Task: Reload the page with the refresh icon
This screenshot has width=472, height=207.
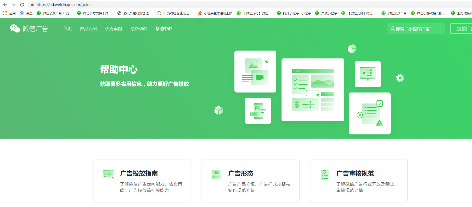Action: (22, 5)
